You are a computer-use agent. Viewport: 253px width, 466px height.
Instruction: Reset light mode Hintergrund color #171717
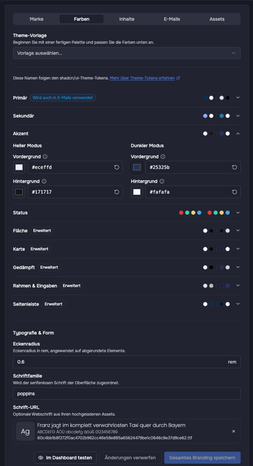tap(117, 192)
